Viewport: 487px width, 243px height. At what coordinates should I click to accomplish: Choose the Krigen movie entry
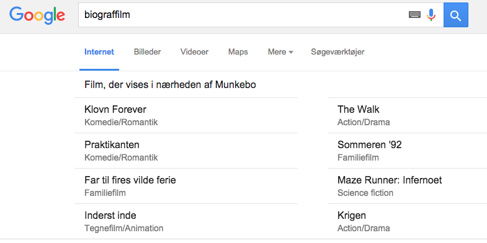point(407,221)
